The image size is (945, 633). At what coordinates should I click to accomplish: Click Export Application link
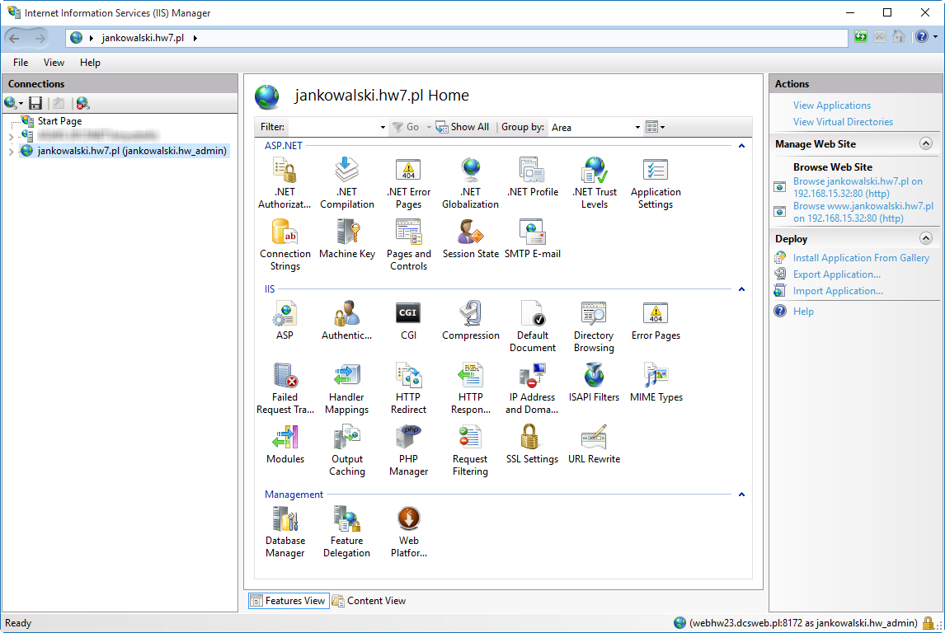click(x=836, y=274)
